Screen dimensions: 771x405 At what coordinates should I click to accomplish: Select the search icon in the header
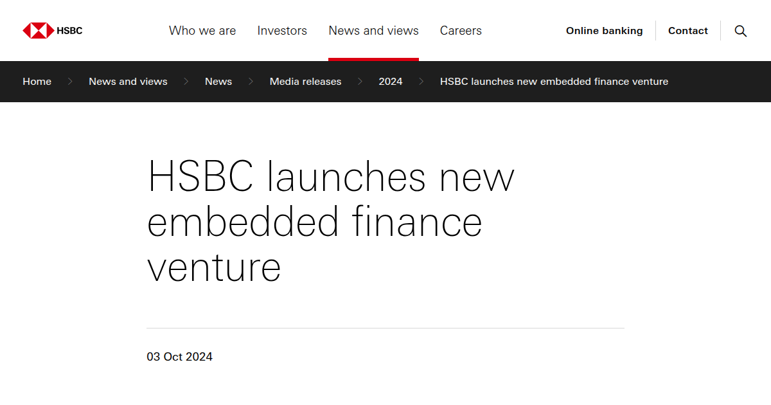740,30
